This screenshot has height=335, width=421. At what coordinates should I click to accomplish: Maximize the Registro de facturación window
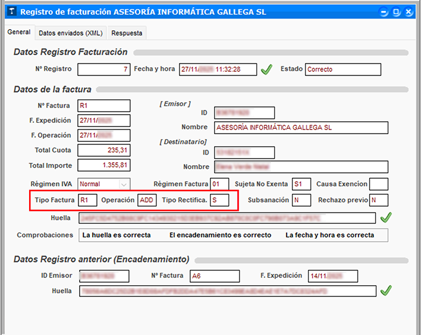[396, 12]
